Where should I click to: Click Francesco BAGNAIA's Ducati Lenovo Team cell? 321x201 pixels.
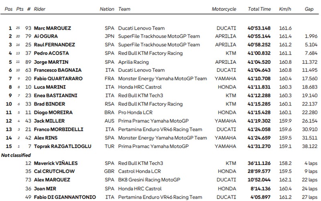pyautogui.click(x=141, y=70)
